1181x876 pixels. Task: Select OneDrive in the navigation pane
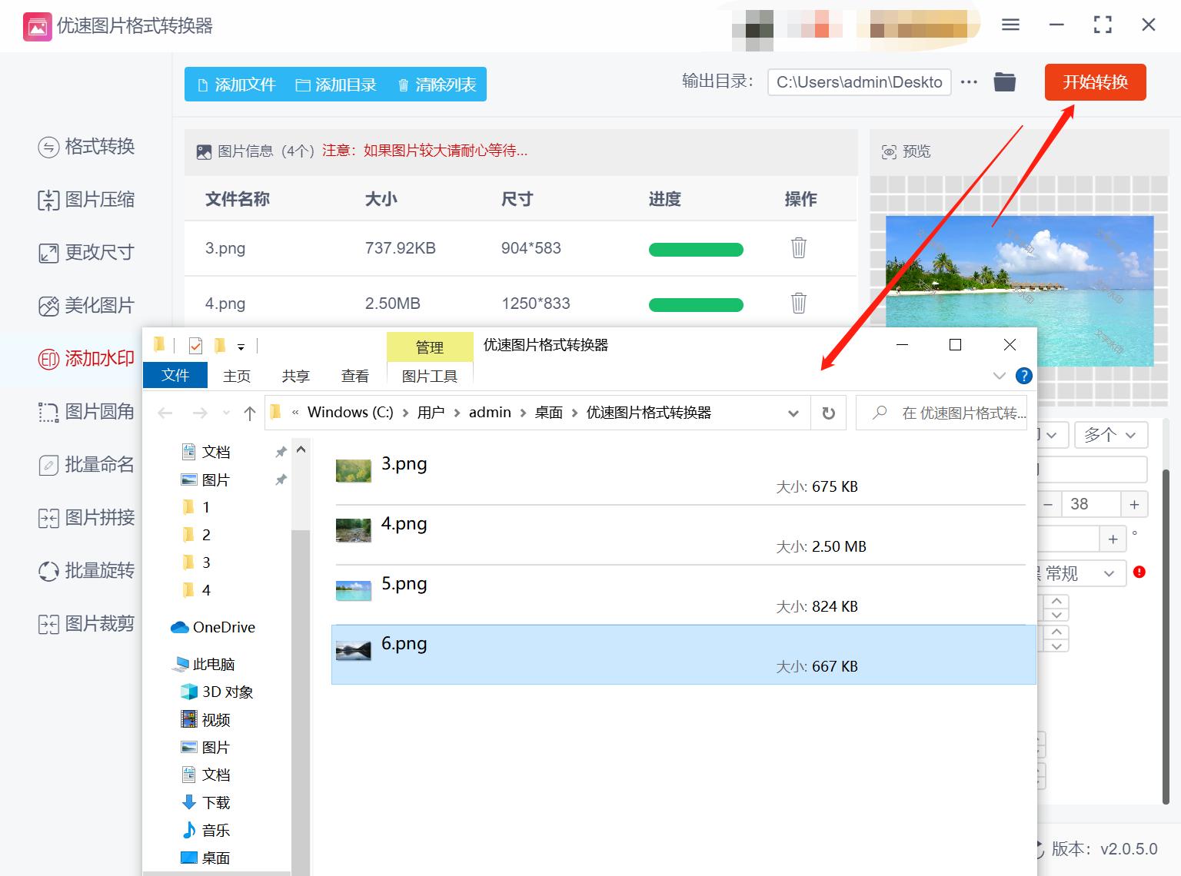point(213,627)
